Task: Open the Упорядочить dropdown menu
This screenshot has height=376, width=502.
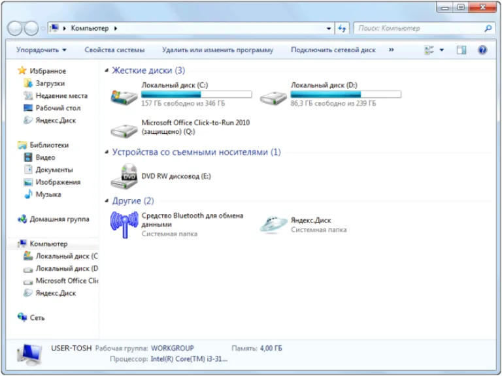Action: point(42,50)
